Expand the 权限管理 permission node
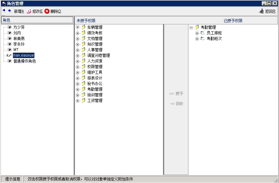The width and height of the screenshot is (279, 183). click(77, 67)
